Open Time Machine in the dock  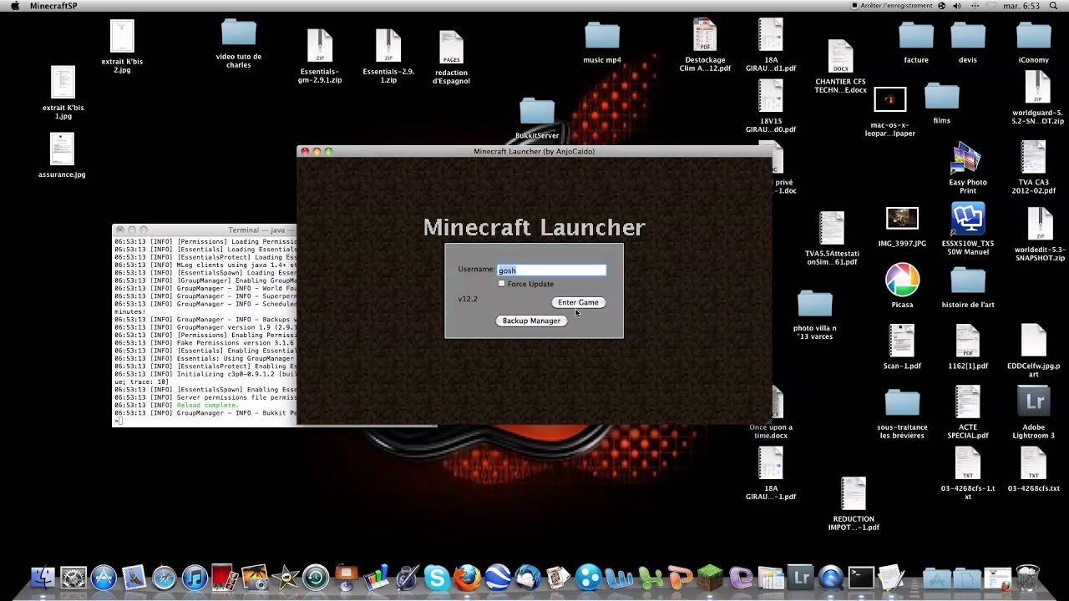pos(316,578)
